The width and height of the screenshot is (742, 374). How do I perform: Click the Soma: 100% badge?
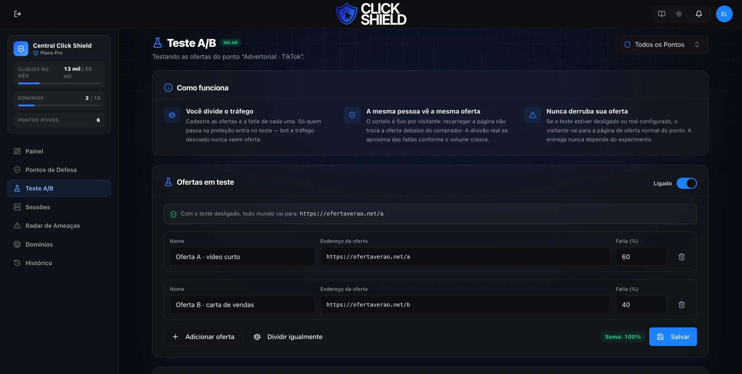point(623,337)
